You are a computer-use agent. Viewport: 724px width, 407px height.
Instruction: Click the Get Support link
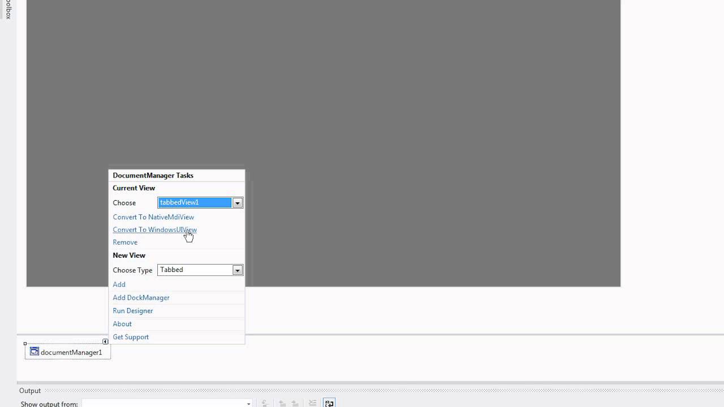(x=131, y=337)
